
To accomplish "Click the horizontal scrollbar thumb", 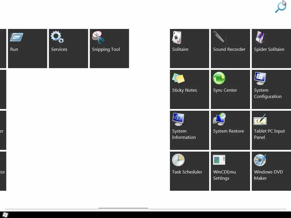I will pyautogui.click(x=123, y=208).
